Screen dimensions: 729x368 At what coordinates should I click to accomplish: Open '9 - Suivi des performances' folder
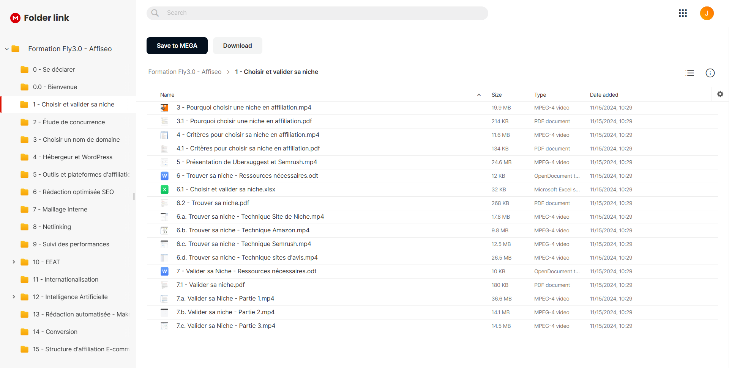[71, 244]
